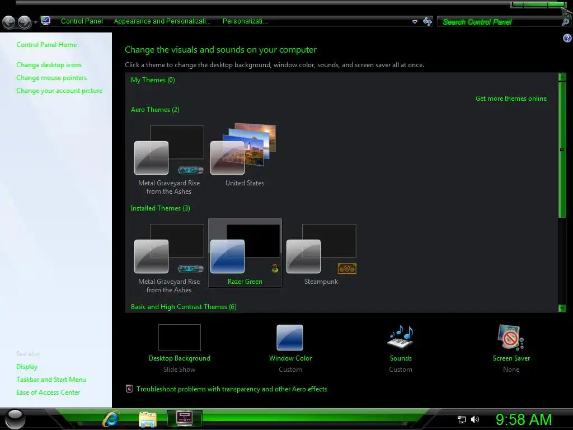Click the My Themes (0) heading
The width and height of the screenshot is (573, 430).
tap(153, 80)
